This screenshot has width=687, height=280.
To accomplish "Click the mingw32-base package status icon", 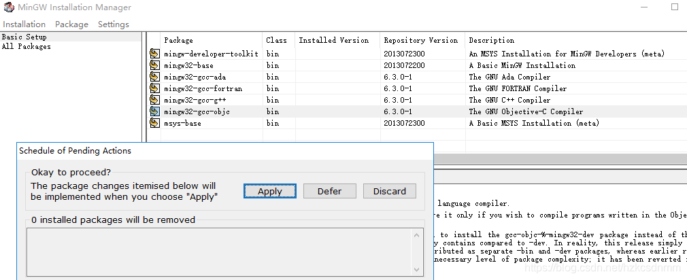I will pyautogui.click(x=154, y=65).
